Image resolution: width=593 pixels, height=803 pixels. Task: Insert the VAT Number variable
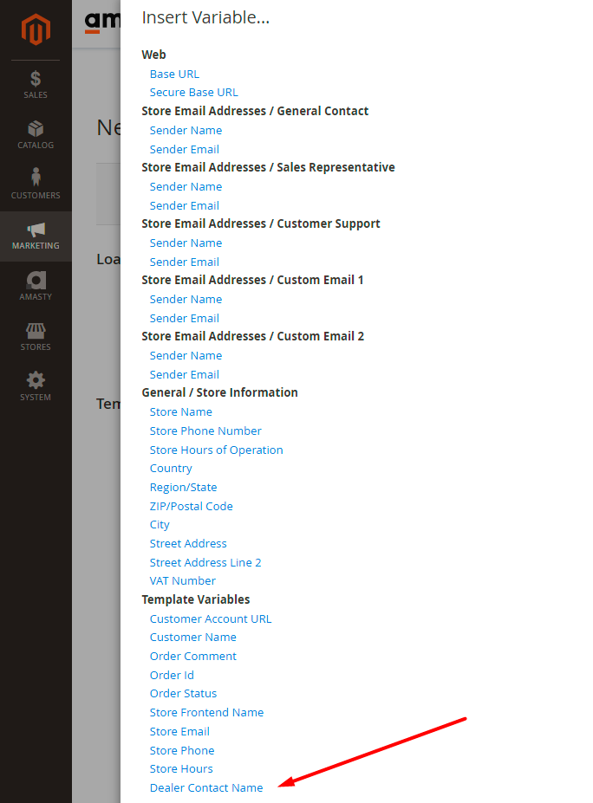coord(182,580)
